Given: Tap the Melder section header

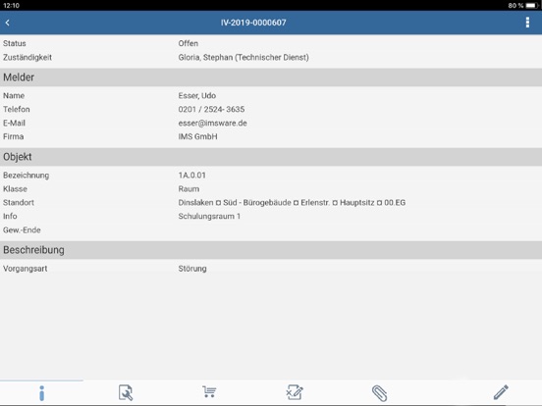Looking at the screenshot, I should coord(271,77).
